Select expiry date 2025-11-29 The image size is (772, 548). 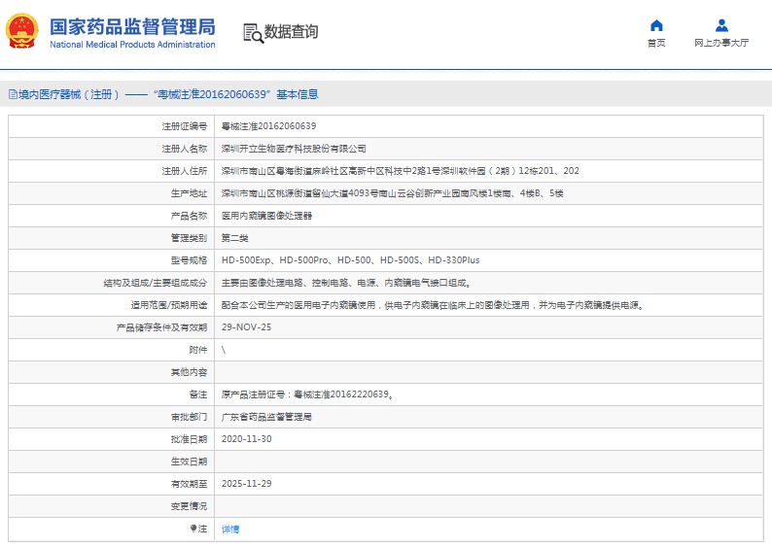pyautogui.click(x=246, y=484)
